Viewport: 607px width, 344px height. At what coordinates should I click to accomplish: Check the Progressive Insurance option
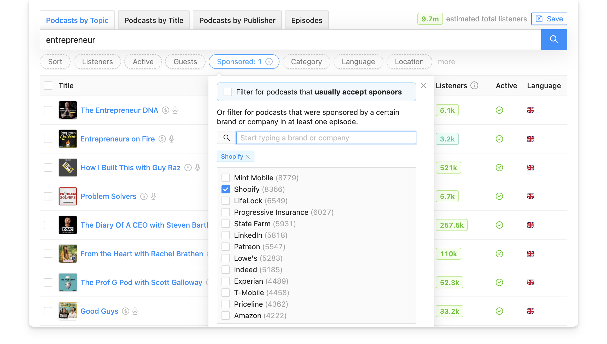coord(226,212)
